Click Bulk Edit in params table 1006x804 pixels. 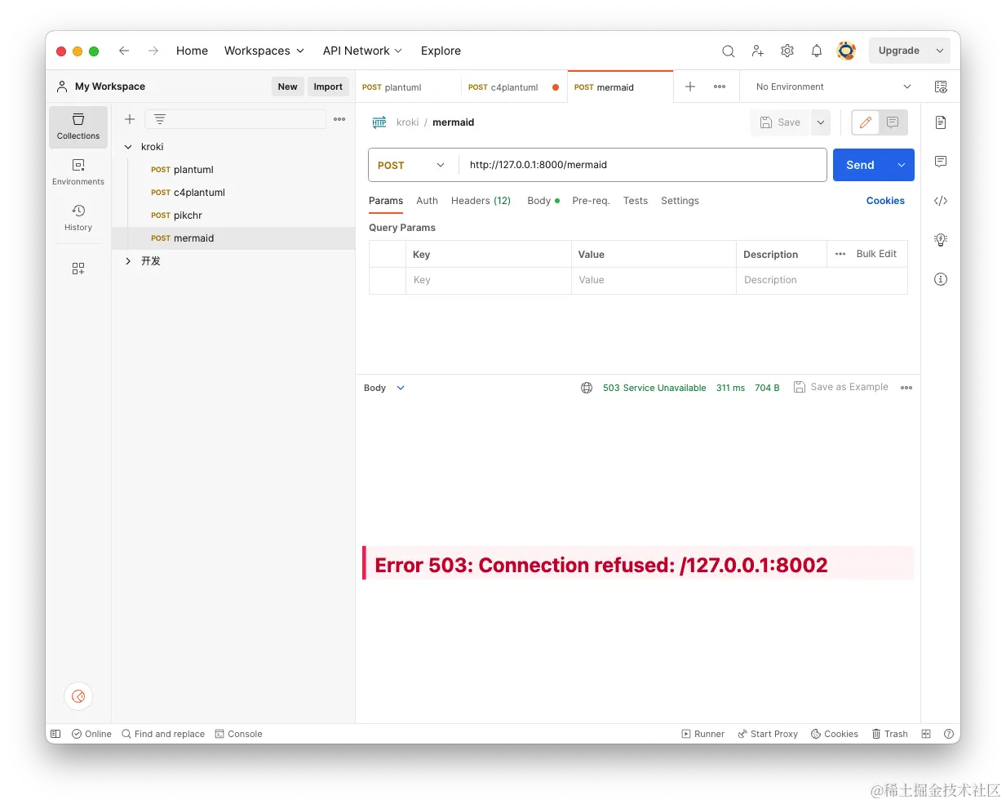coord(876,254)
